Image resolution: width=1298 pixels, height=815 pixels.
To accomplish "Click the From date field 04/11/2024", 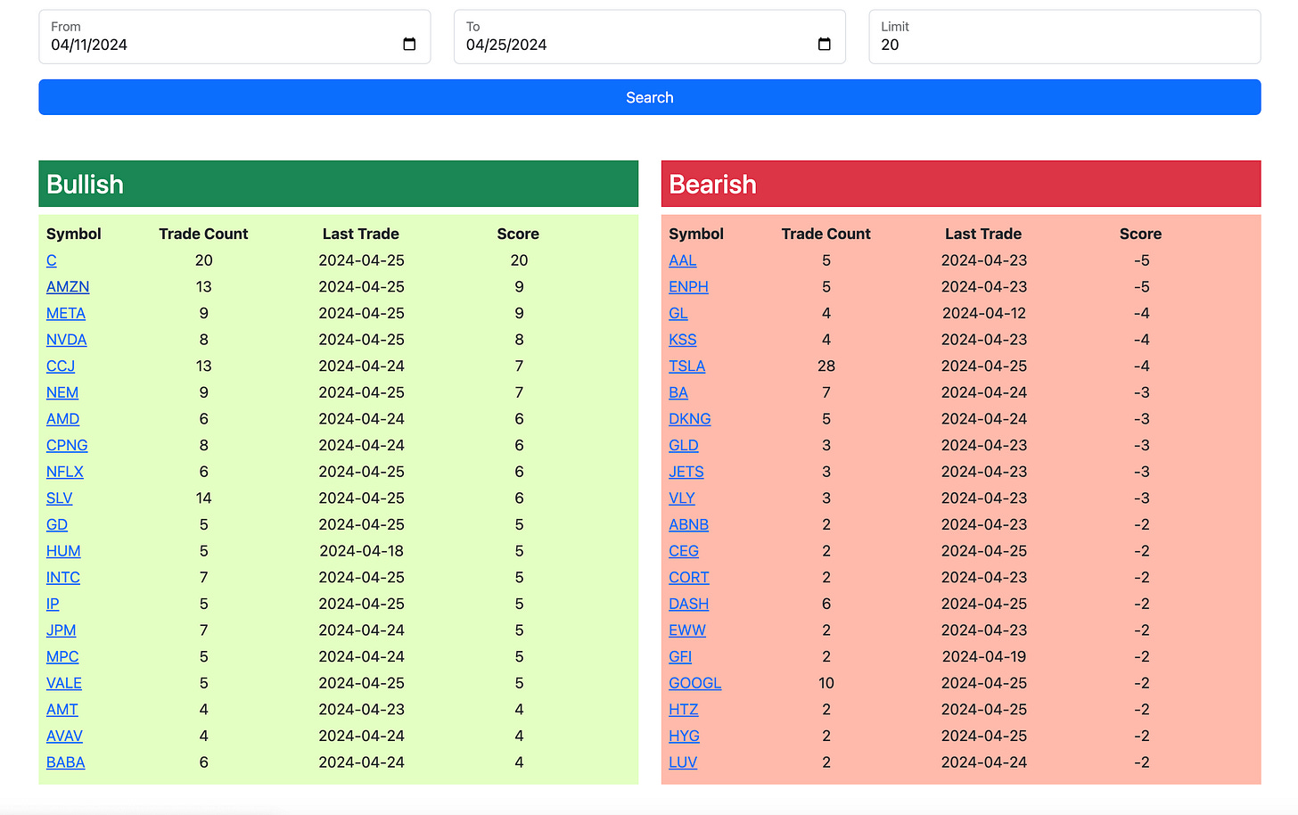I will [234, 37].
